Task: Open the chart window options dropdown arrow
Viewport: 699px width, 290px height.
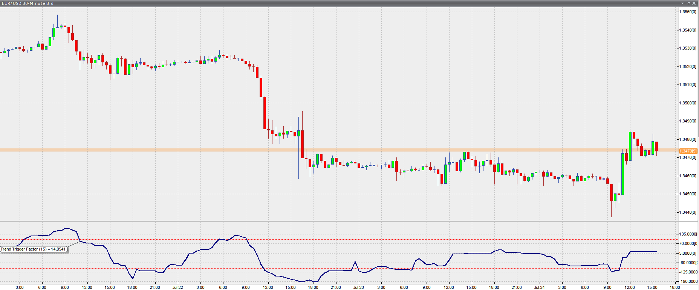Action: pos(682,3)
